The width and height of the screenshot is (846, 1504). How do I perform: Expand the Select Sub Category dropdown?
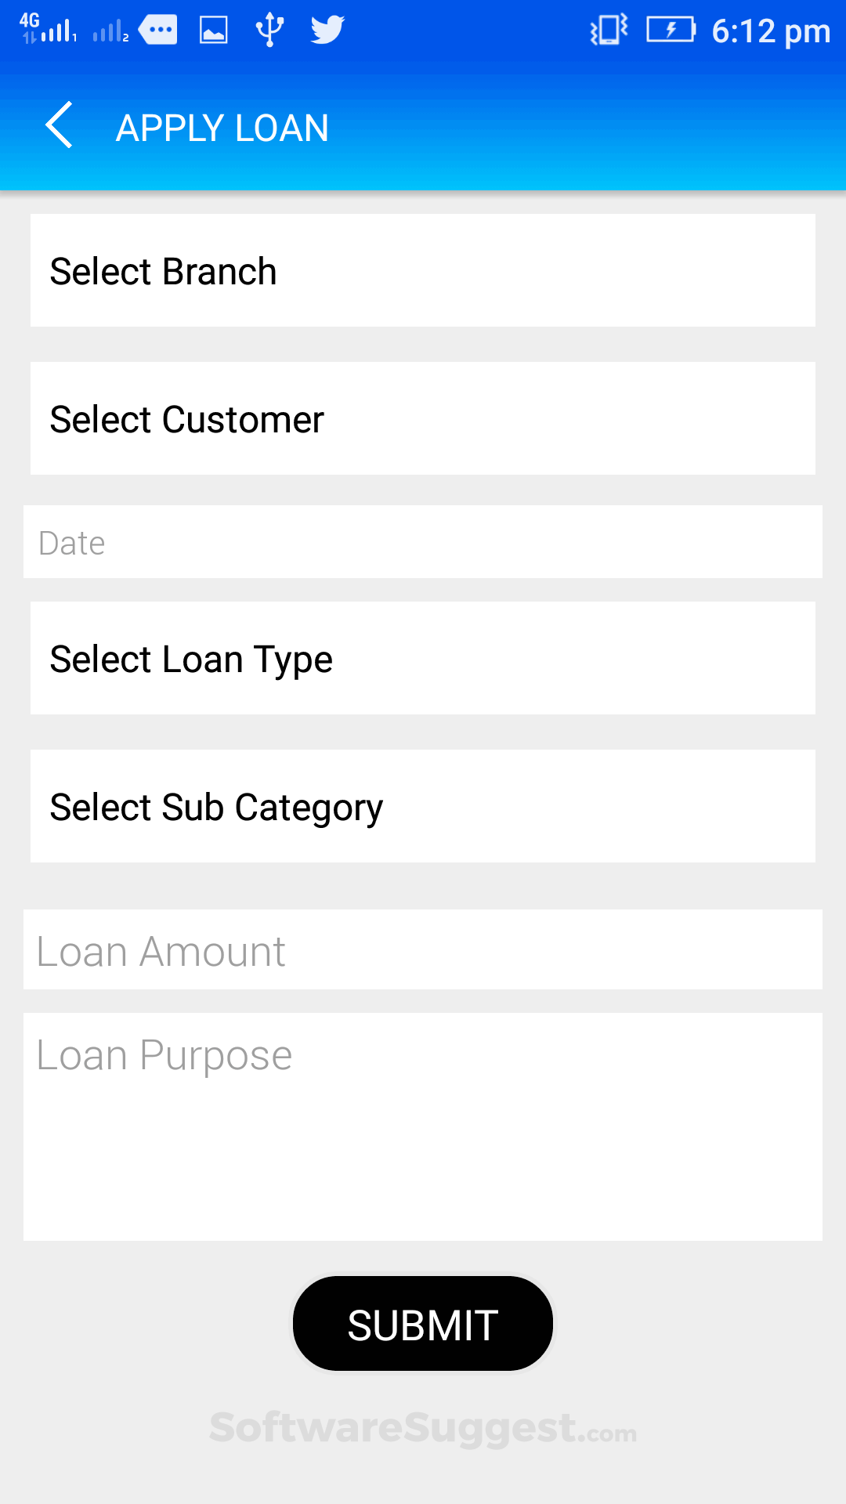(x=423, y=807)
